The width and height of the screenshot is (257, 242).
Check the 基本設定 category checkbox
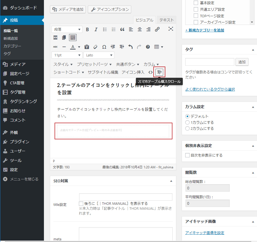(x=196, y=3)
